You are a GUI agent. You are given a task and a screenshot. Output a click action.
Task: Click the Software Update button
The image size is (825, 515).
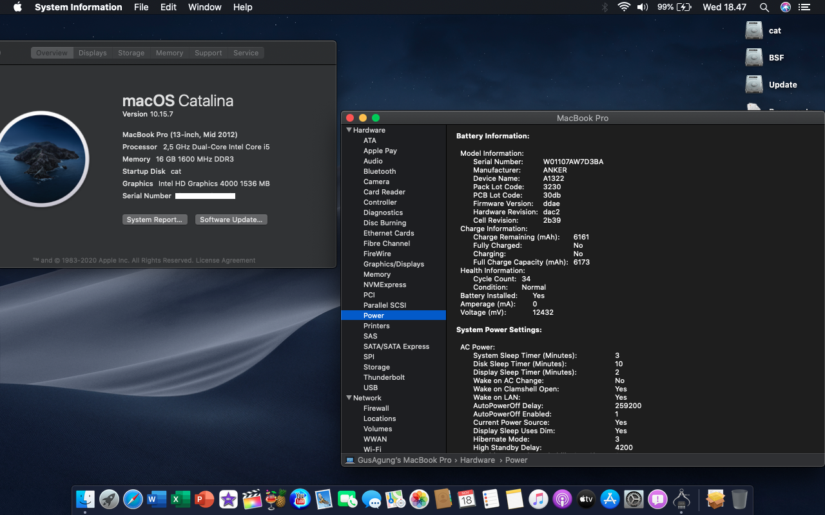pos(231,220)
